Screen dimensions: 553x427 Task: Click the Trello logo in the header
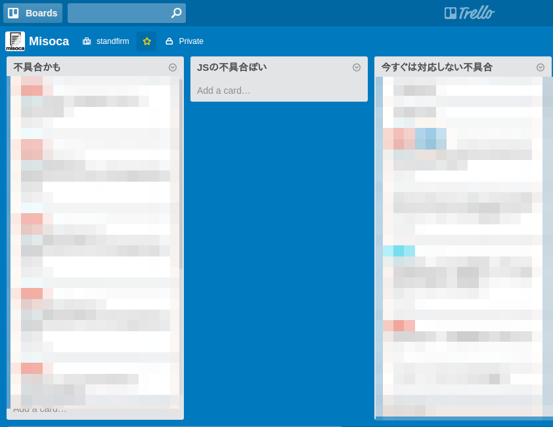(470, 13)
